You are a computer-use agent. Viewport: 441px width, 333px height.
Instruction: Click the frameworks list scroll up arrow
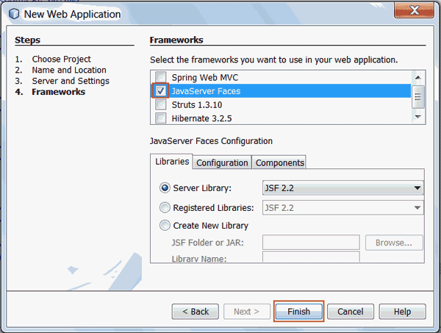[418, 78]
